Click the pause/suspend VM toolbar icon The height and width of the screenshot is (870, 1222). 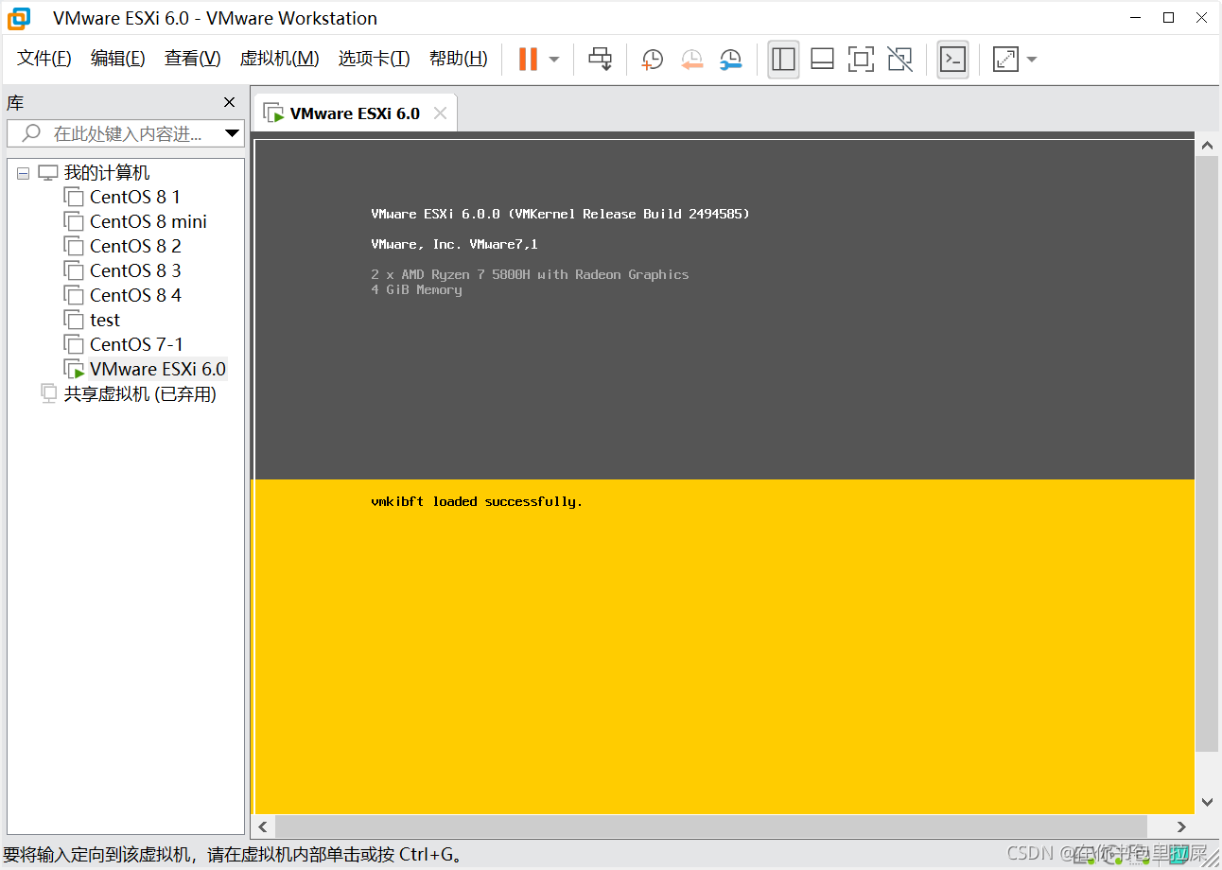click(528, 59)
